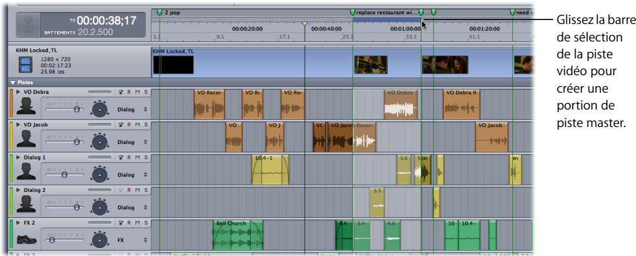
Task: Select the 10.4–1 clip on Dialog 1
Action: (x=270, y=170)
